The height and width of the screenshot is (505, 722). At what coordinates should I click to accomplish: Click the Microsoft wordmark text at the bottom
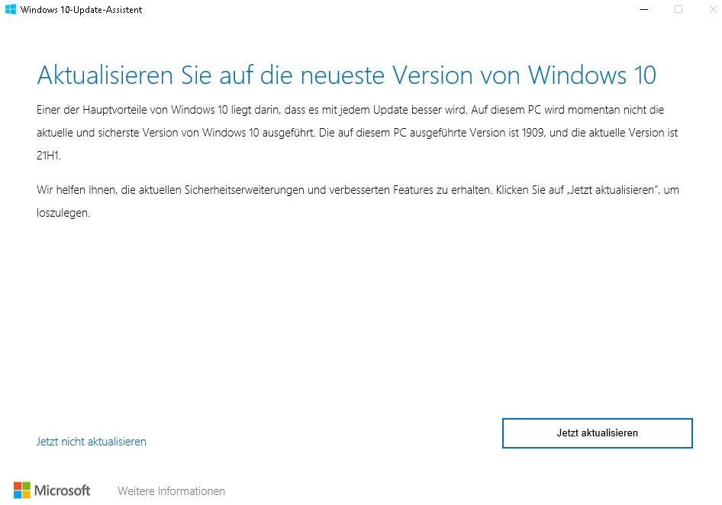pyautogui.click(x=62, y=491)
